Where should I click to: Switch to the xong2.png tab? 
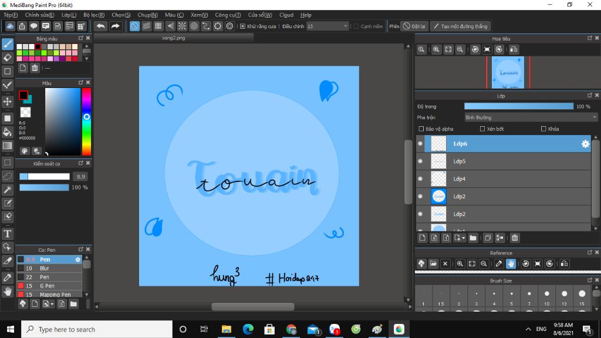tap(174, 38)
